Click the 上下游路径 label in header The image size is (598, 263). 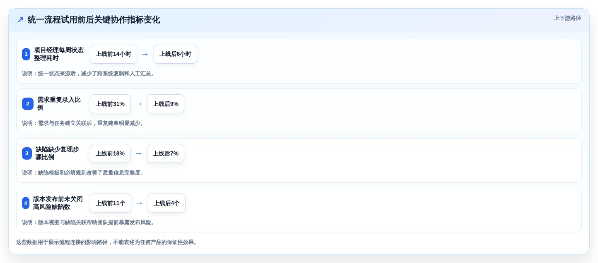[x=567, y=18]
